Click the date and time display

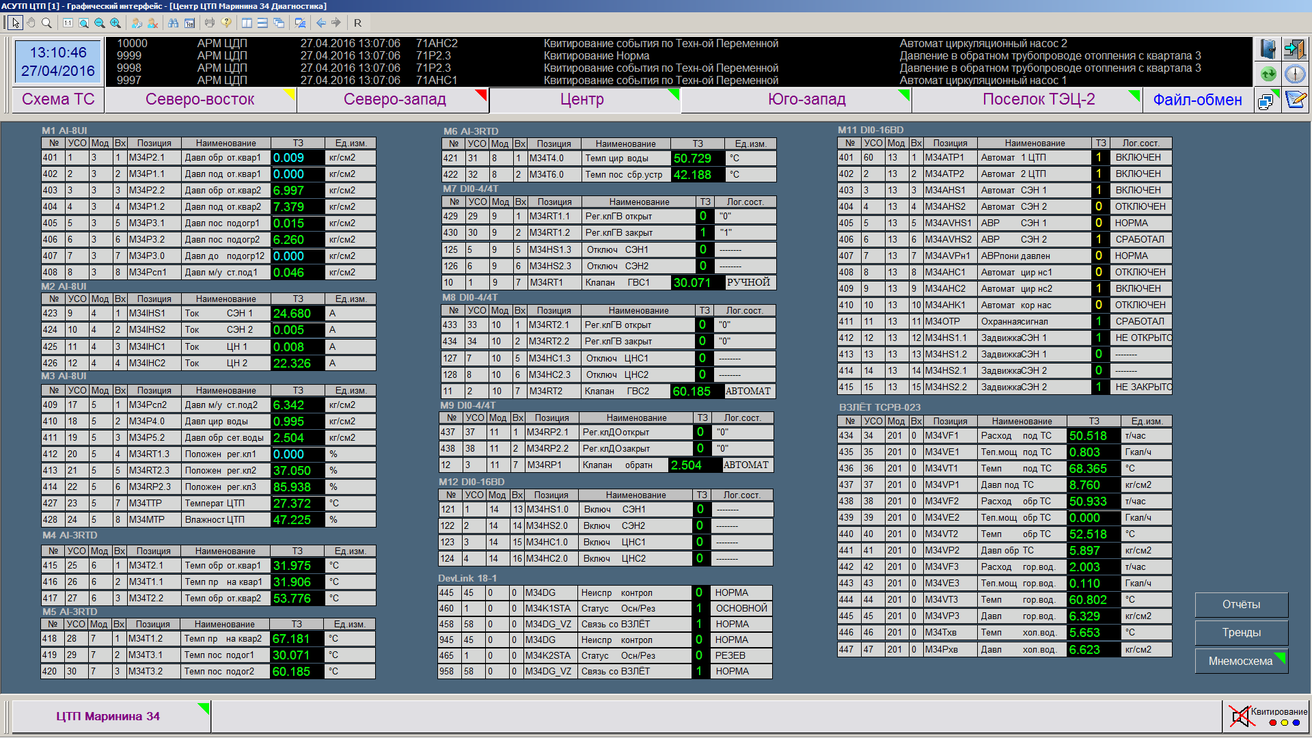[x=58, y=61]
